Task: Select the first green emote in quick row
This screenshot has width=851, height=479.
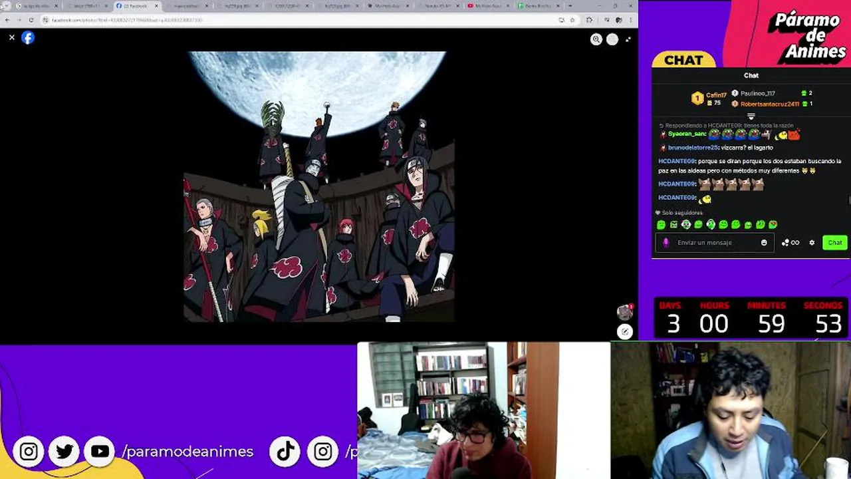Action: coord(661,225)
